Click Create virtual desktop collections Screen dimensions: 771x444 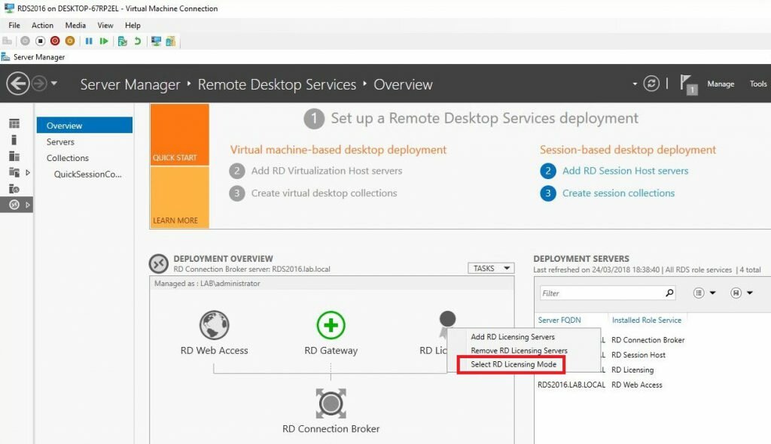[324, 193]
